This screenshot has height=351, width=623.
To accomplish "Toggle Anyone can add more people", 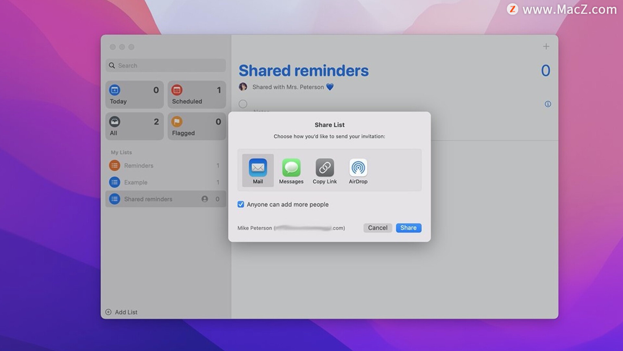I will point(240,204).
